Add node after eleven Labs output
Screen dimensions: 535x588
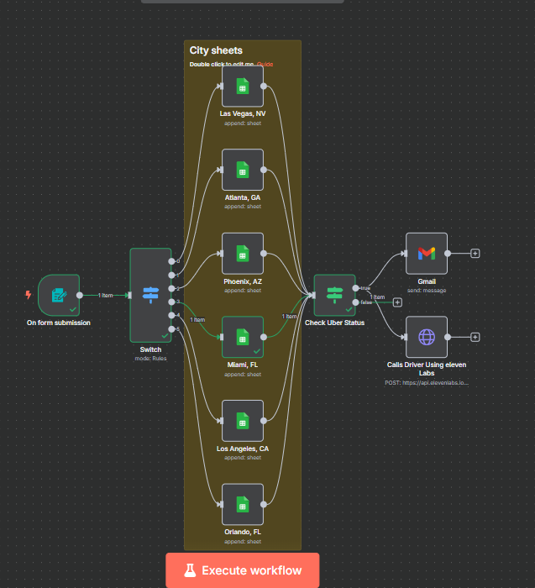475,337
